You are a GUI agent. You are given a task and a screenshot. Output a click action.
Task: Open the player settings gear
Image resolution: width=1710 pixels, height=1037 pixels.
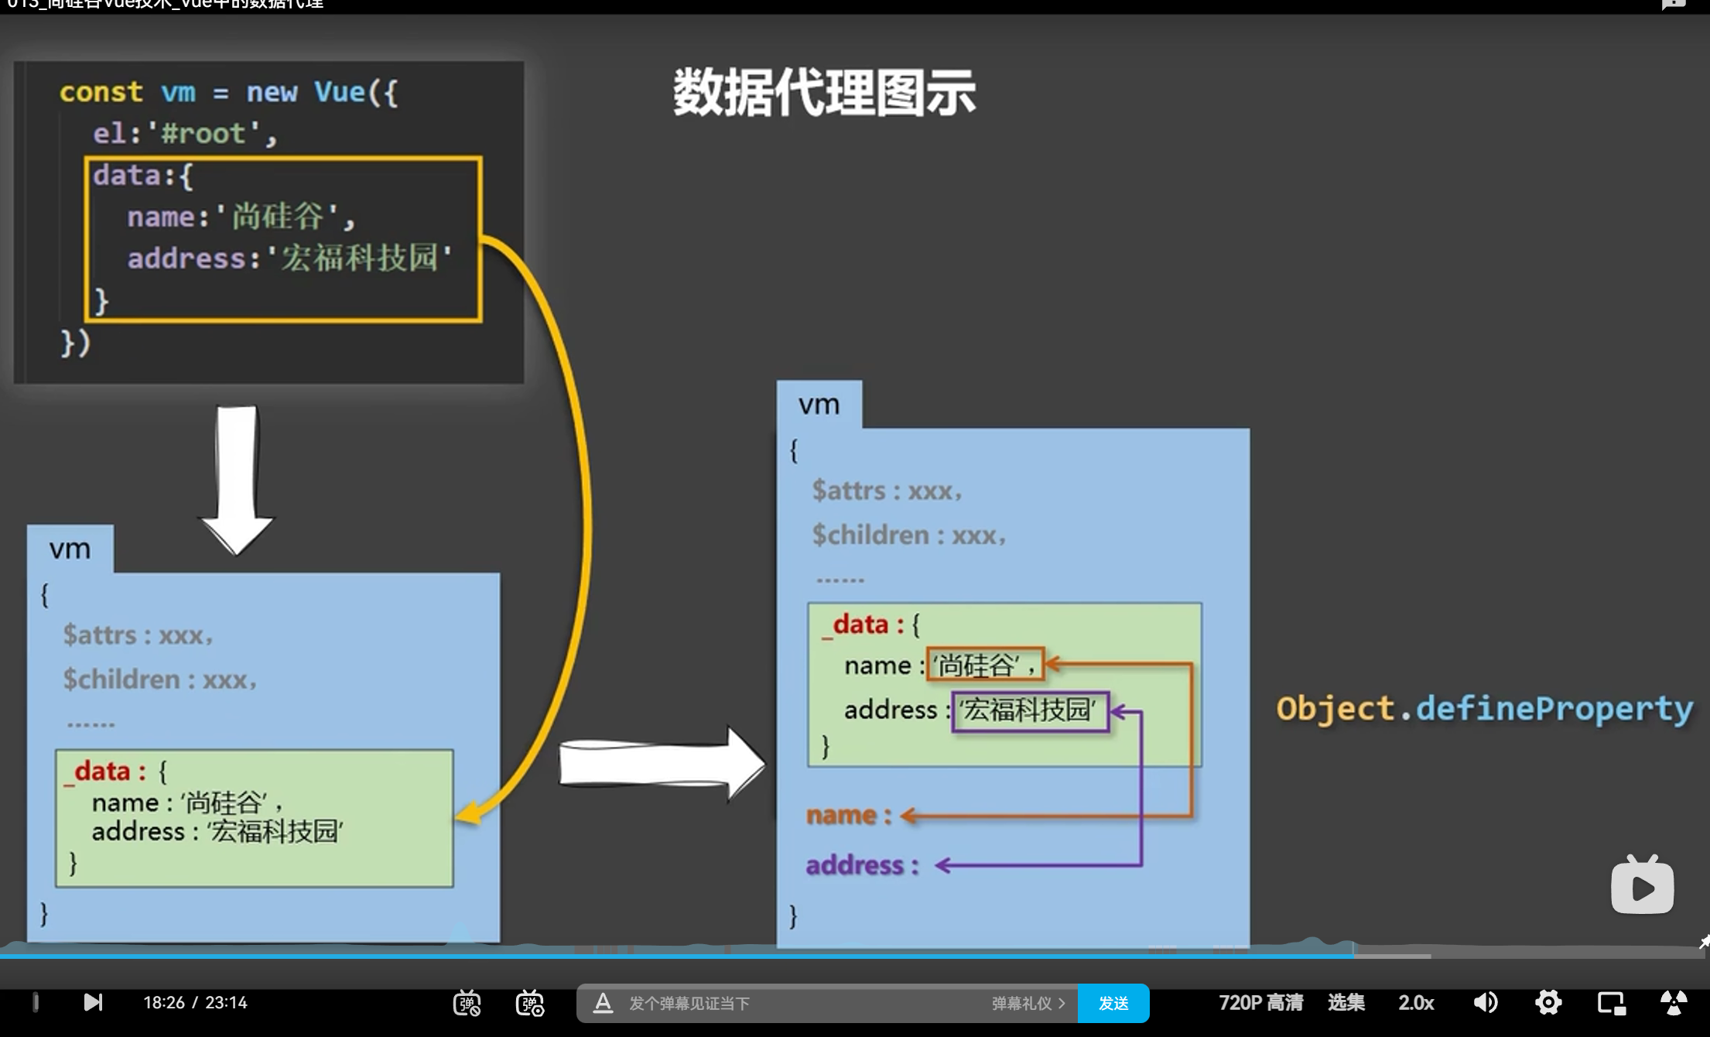coord(1548,1003)
